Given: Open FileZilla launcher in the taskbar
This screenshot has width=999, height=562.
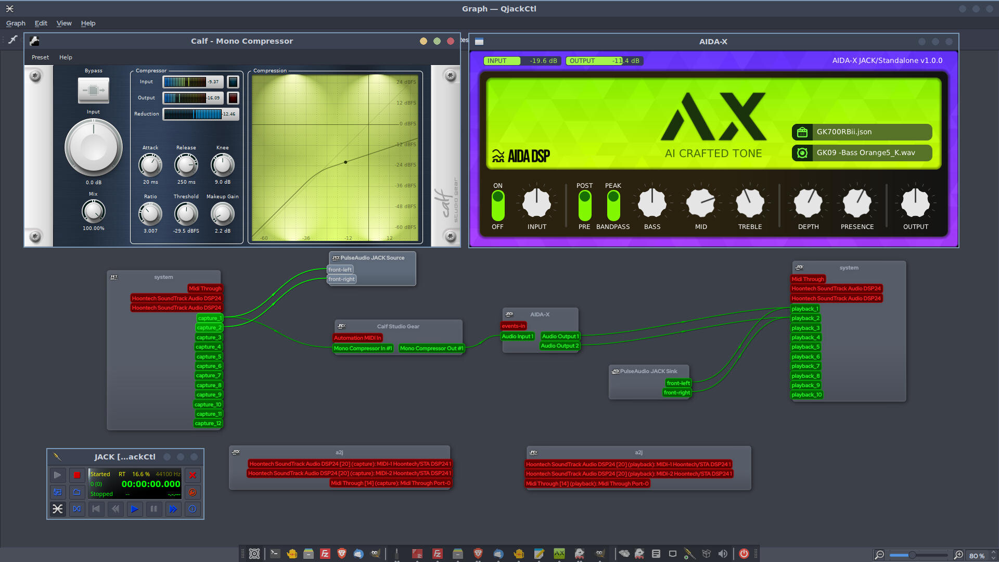Looking at the screenshot, I should [x=325, y=554].
